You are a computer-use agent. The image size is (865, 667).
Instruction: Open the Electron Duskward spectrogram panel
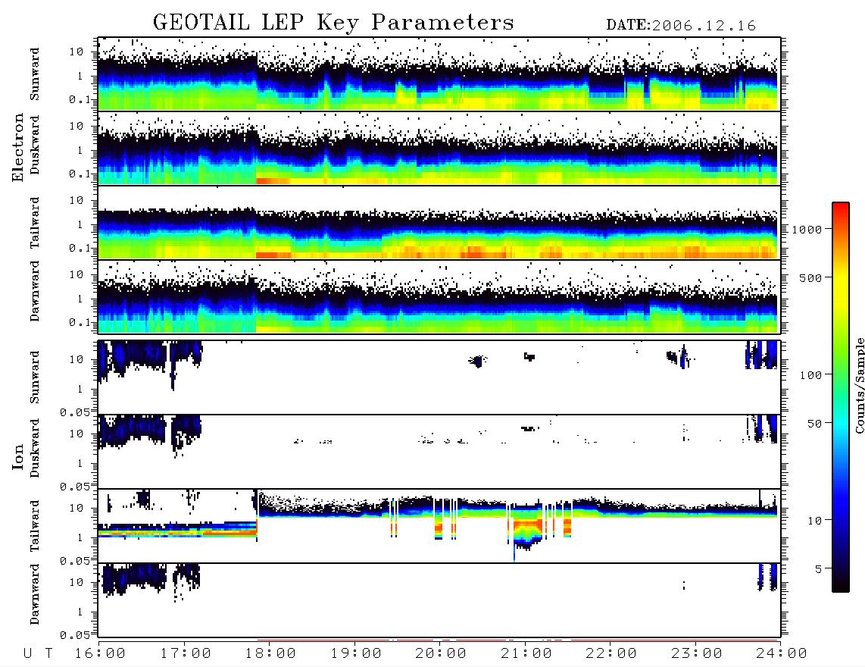click(439, 148)
